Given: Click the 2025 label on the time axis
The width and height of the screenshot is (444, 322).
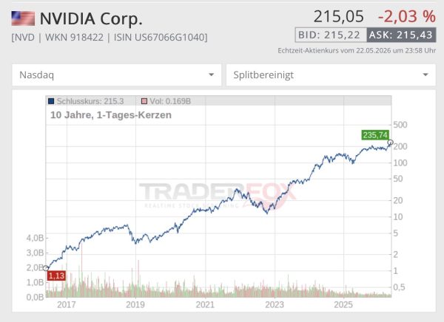Looking at the screenshot, I should (343, 304).
